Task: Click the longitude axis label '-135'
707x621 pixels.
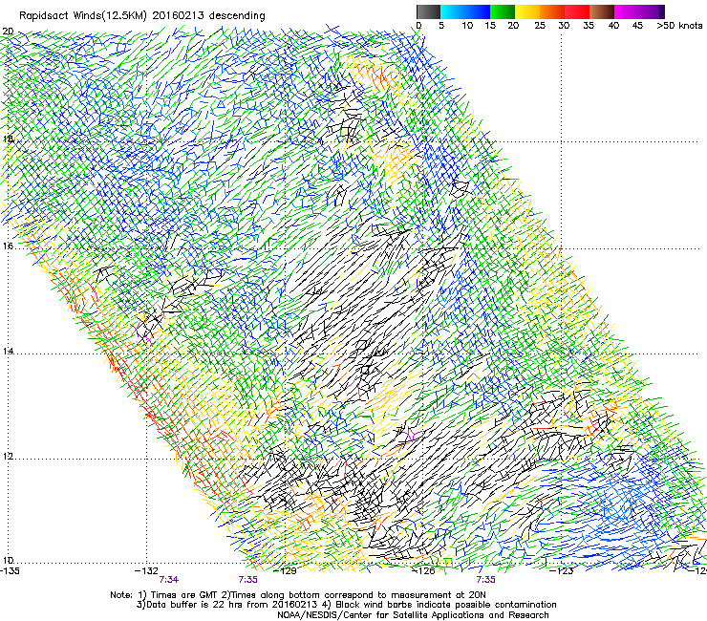Action: (x=10, y=571)
